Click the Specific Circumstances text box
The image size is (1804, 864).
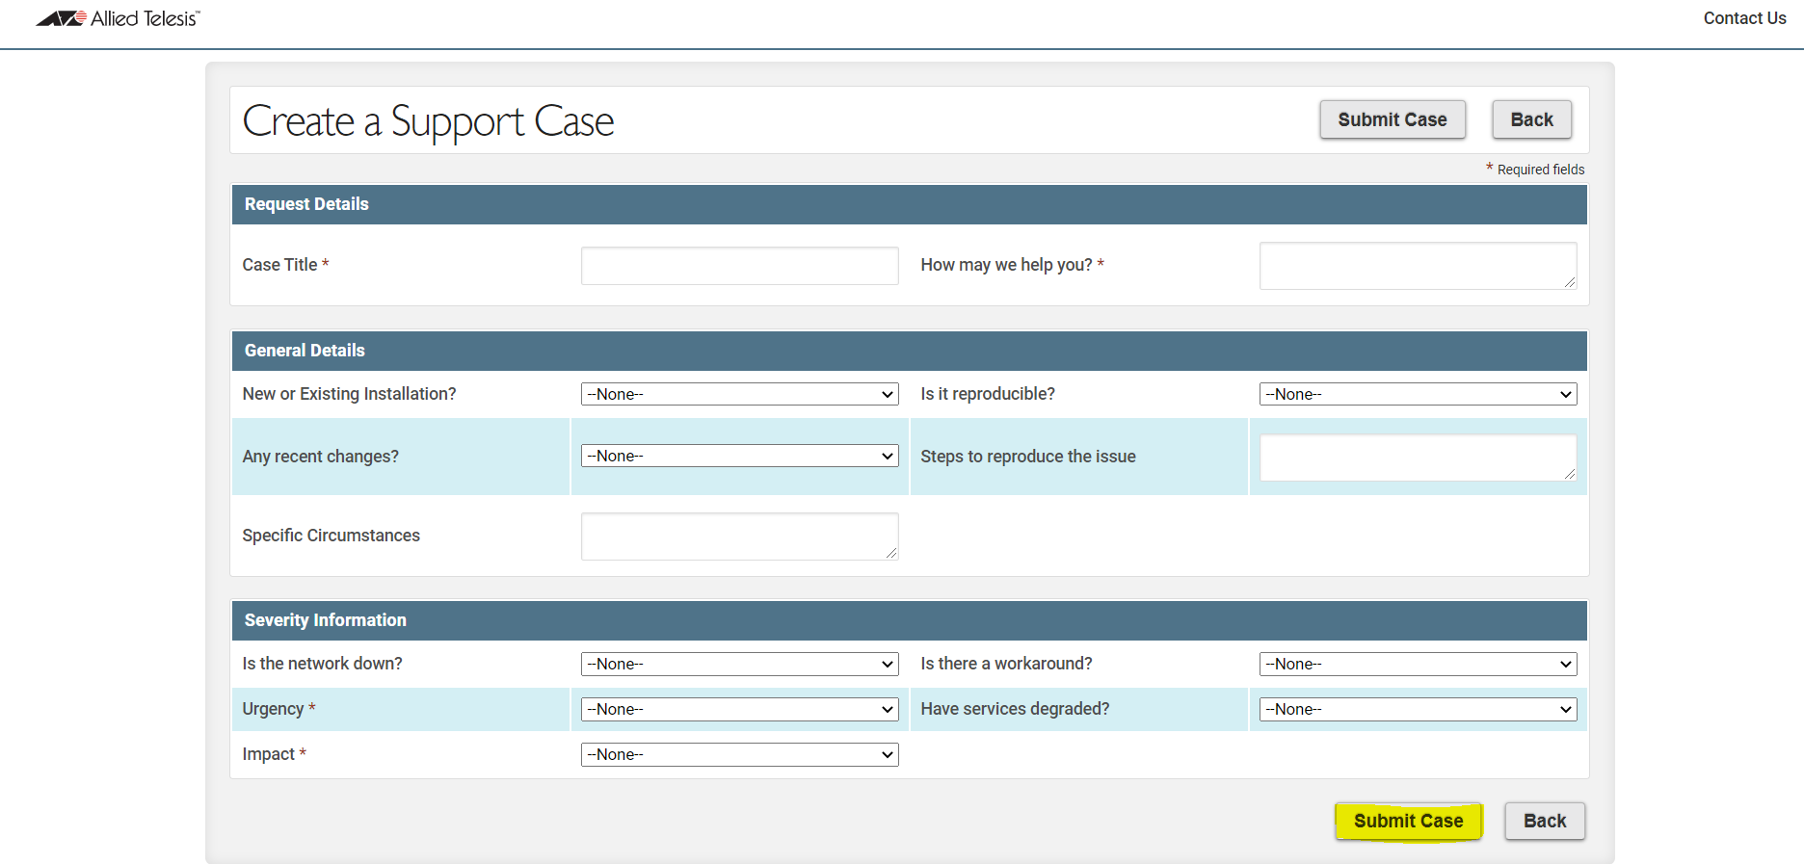coord(739,537)
